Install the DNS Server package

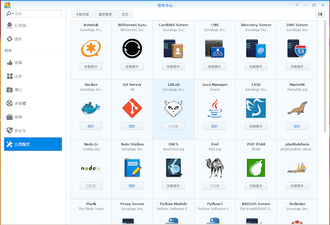tap(297, 67)
